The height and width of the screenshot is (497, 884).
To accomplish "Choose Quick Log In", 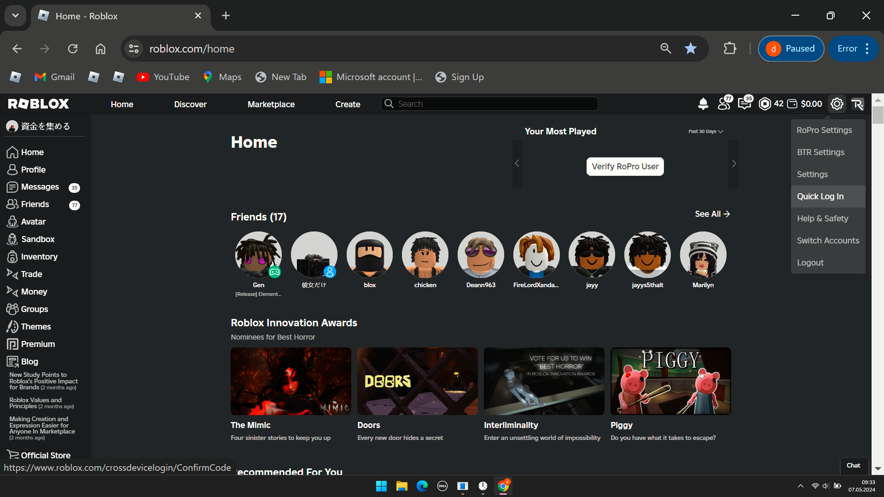I will pos(828,196).
